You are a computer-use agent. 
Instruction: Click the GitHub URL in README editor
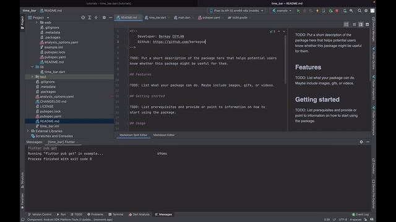[x=179, y=42]
